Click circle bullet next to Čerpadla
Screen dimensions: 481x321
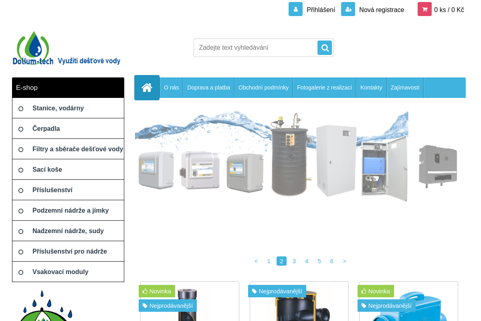click(21, 129)
